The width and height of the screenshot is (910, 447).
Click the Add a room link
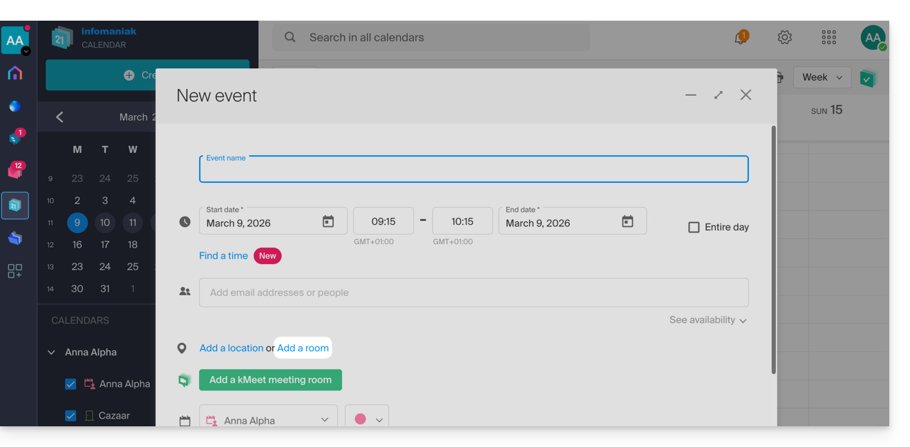pos(303,348)
